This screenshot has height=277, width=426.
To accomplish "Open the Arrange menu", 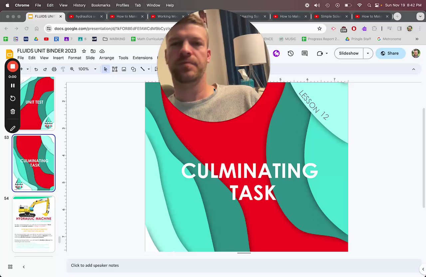I will click(x=106, y=58).
